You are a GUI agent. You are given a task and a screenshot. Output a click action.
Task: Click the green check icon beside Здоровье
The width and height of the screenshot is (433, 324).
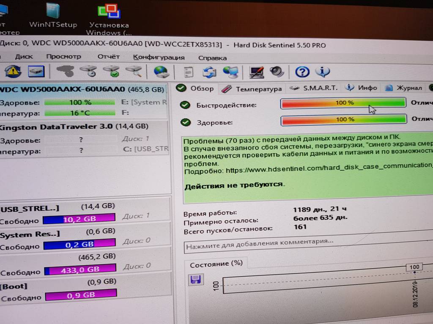tap(186, 122)
